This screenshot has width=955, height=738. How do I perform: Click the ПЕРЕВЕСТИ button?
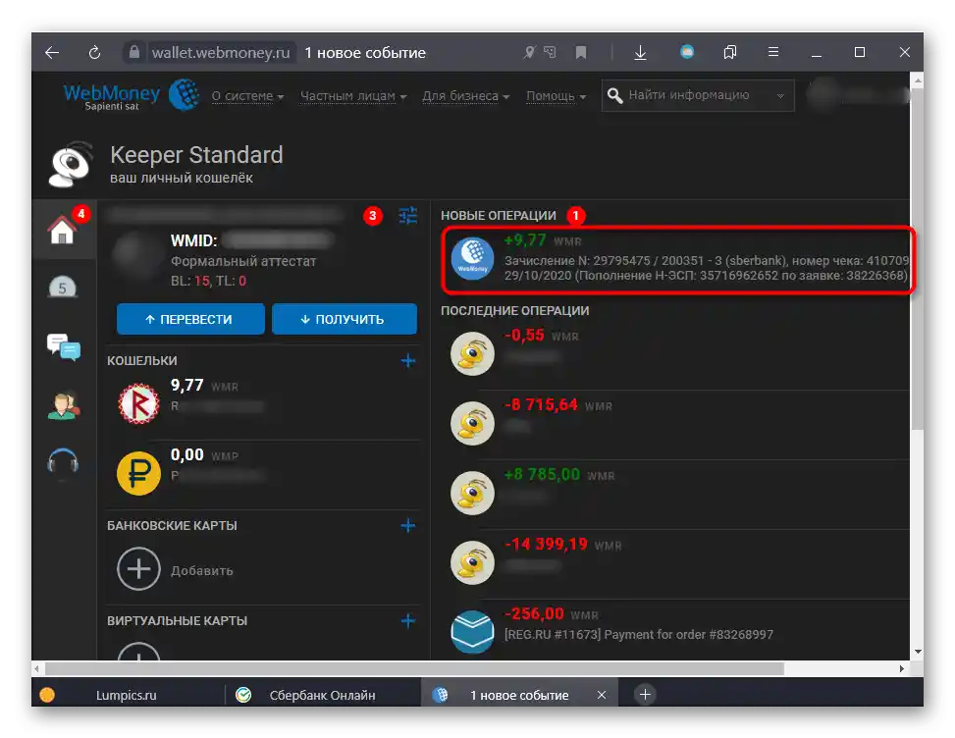tap(190, 319)
